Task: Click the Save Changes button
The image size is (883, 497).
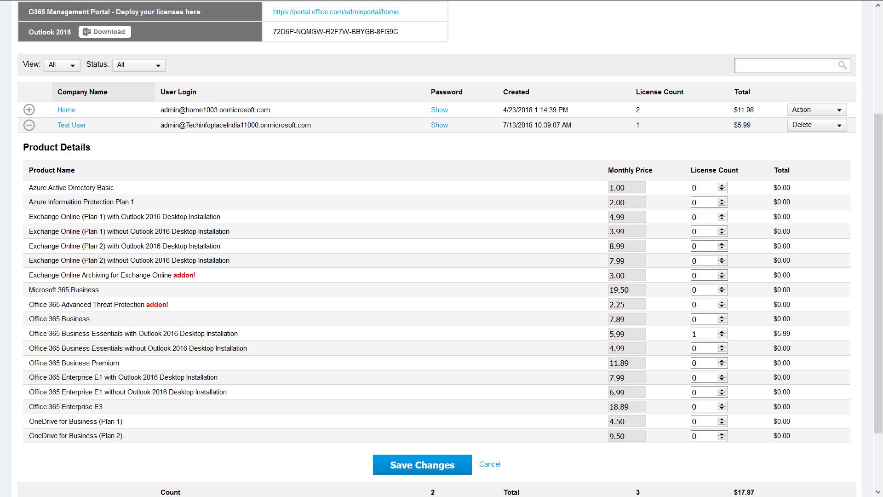Action: tap(422, 465)
